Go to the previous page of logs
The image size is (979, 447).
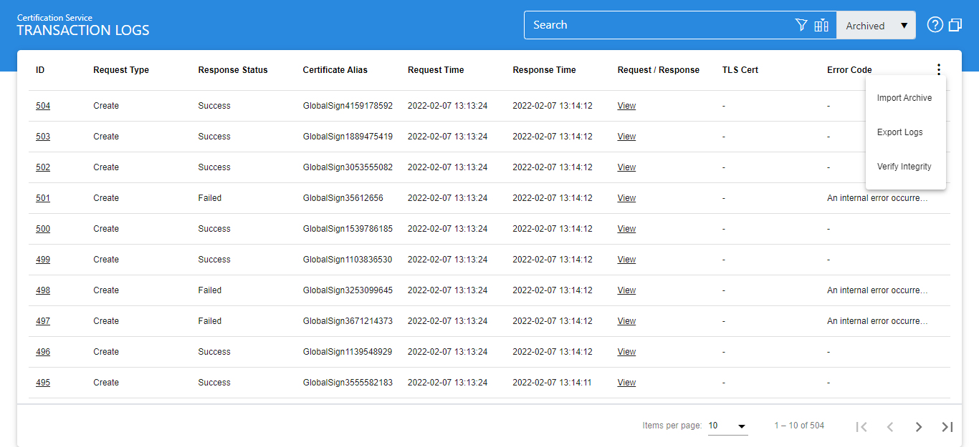tap(889, 427)
